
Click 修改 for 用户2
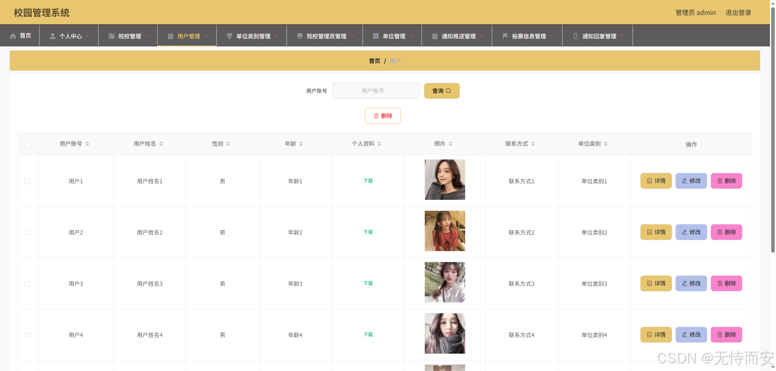tap(691, 232)
